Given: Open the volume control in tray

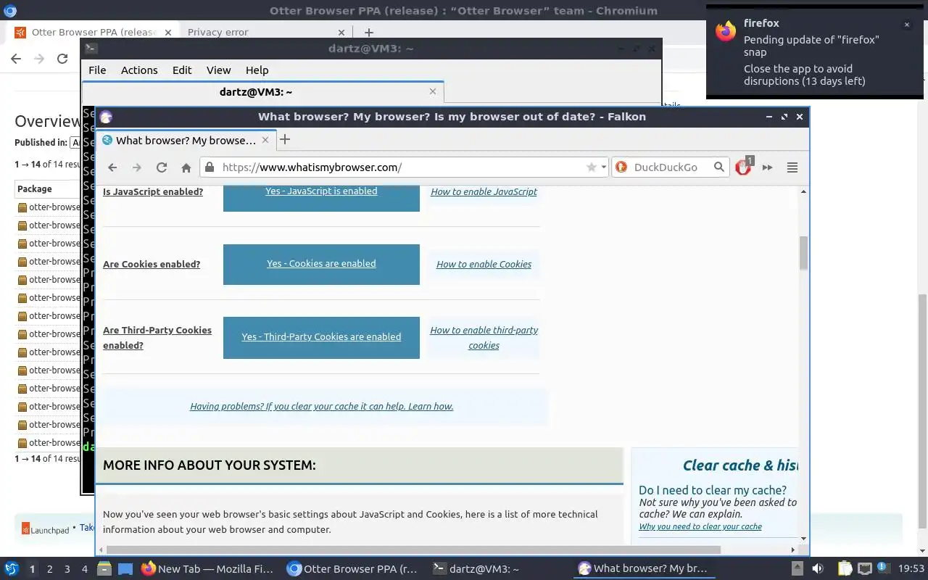Looking at the screenshot, I should coord(818,569).
